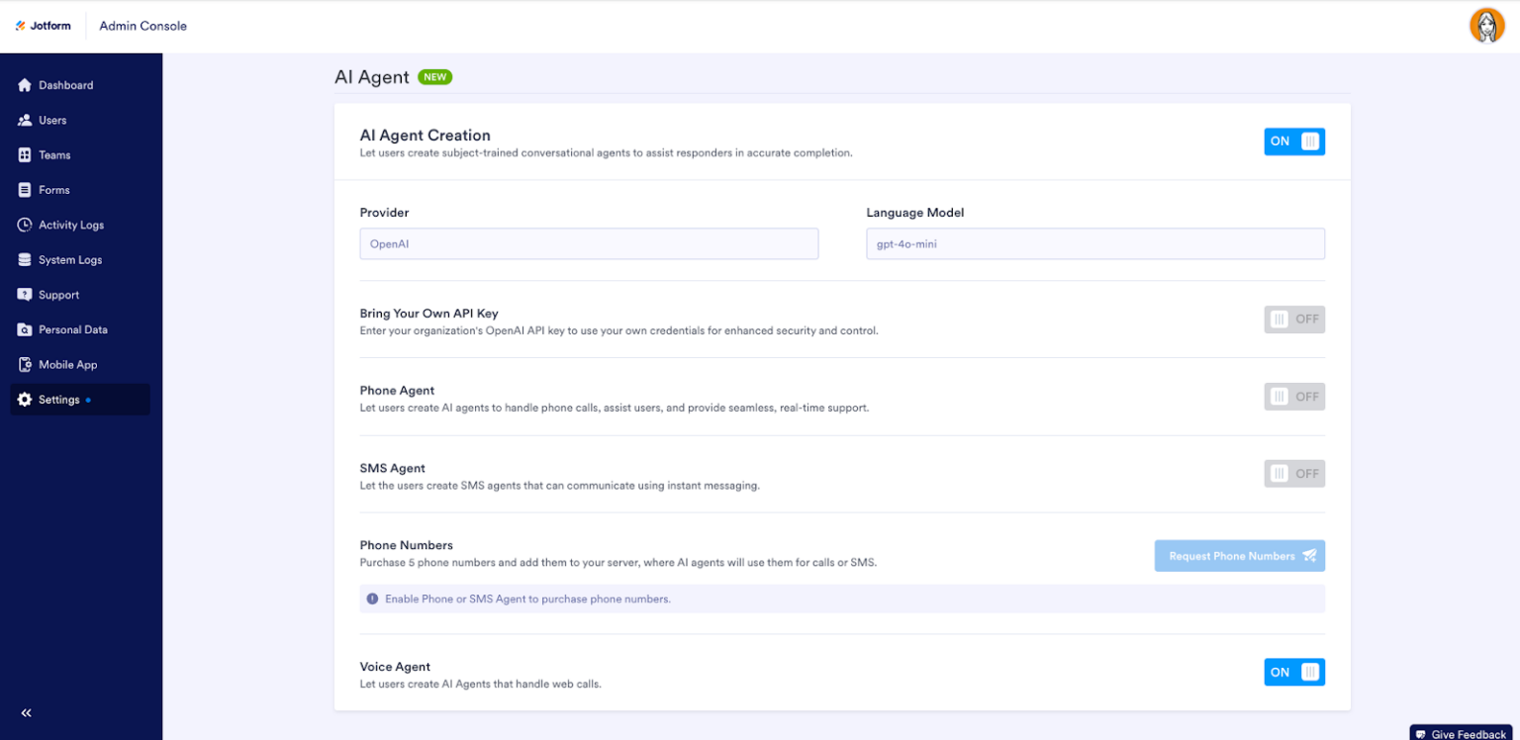The image size is (1520, 740).
Task: Open the Support section
Action: pos(58,294)
